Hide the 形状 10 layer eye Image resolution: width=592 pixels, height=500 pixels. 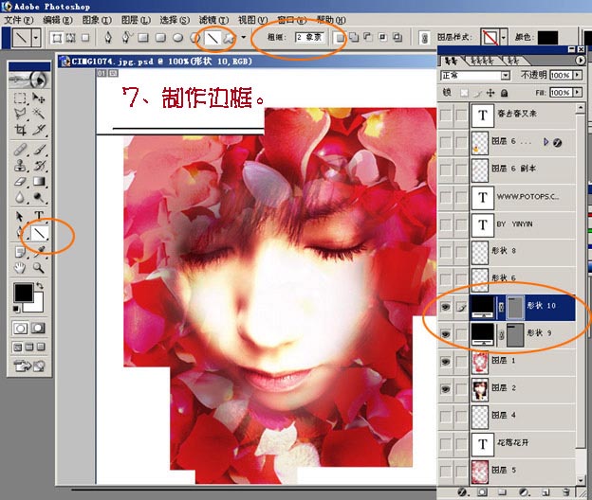click(446, 307)
